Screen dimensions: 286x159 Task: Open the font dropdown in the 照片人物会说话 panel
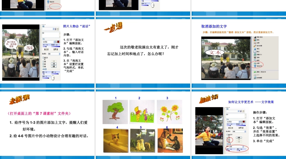point(54,42)
